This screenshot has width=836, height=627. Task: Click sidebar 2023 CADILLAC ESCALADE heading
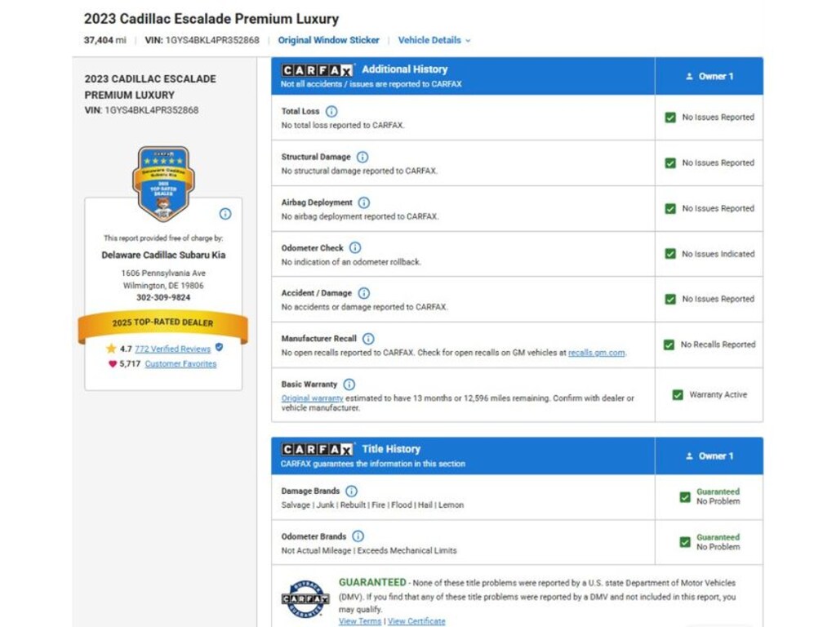coord(150,87)
